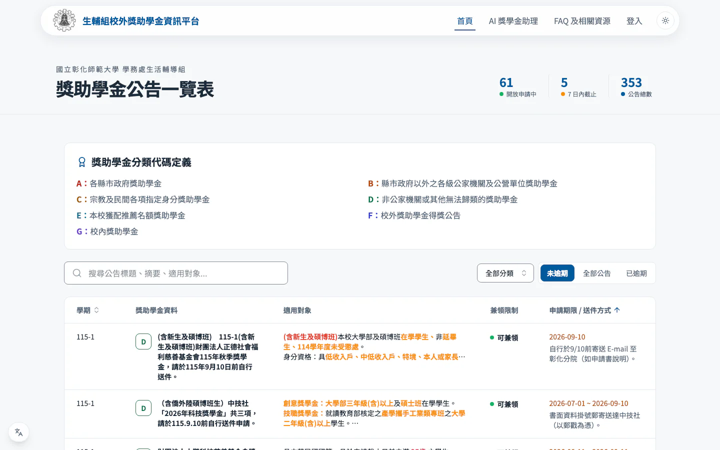This screenshot has width=720, height=450.
Task: Select the 未逾期 filter
Action: [557, 273]
